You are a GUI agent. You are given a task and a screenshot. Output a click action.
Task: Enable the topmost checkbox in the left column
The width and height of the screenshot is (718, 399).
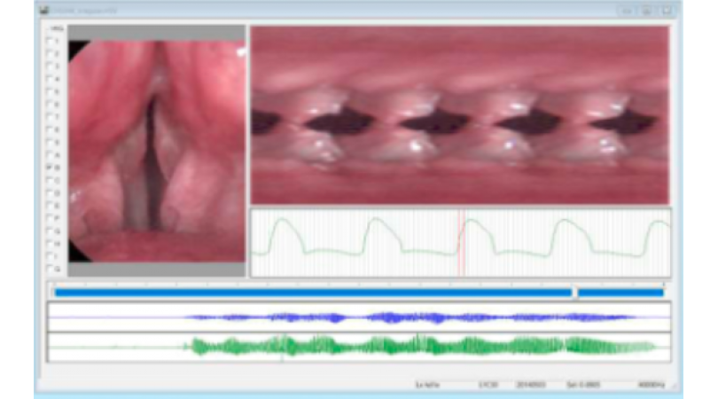[x=48, y=29]
